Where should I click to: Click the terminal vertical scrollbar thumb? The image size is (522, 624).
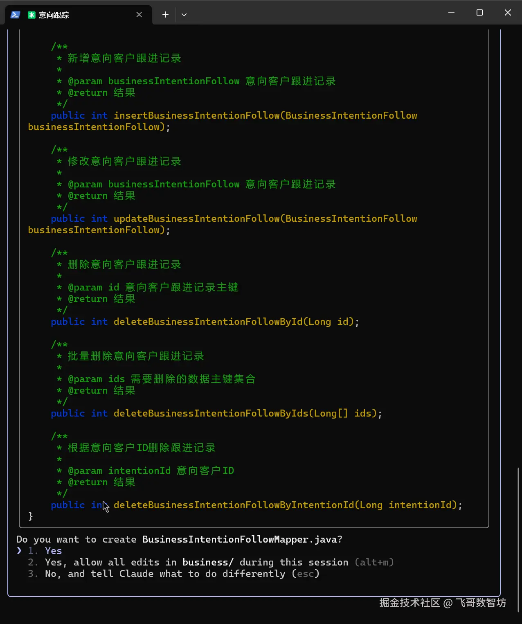pos(519,539)
